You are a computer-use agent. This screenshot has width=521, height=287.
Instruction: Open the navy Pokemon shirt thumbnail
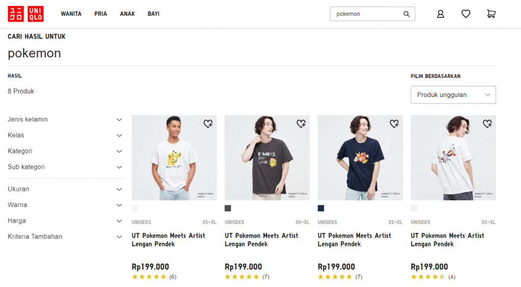(x=360, y=157)
